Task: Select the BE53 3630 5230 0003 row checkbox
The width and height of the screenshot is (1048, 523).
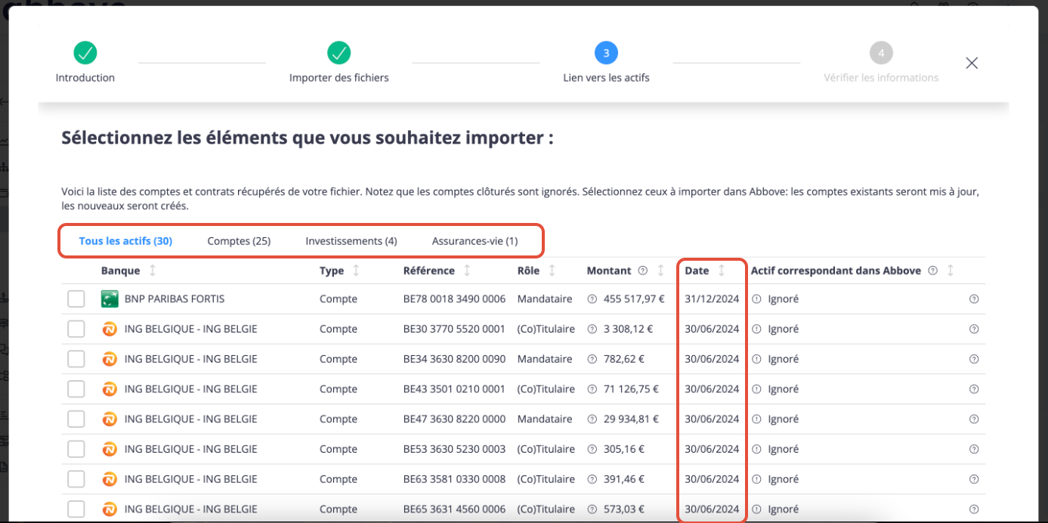Action: pyautogui.click(x=76, y=449)
